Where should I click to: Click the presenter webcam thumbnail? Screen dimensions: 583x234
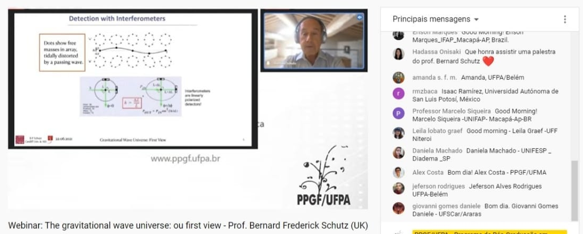tap(314, 41)
